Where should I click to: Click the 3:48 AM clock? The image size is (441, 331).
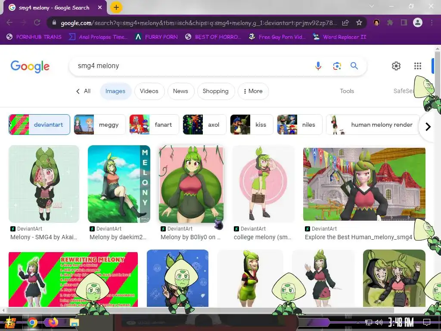[x=401, y=322]
